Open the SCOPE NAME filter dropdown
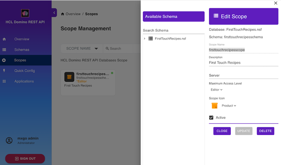The width and height of the screenshot is (281, 165). pos(82,48)
